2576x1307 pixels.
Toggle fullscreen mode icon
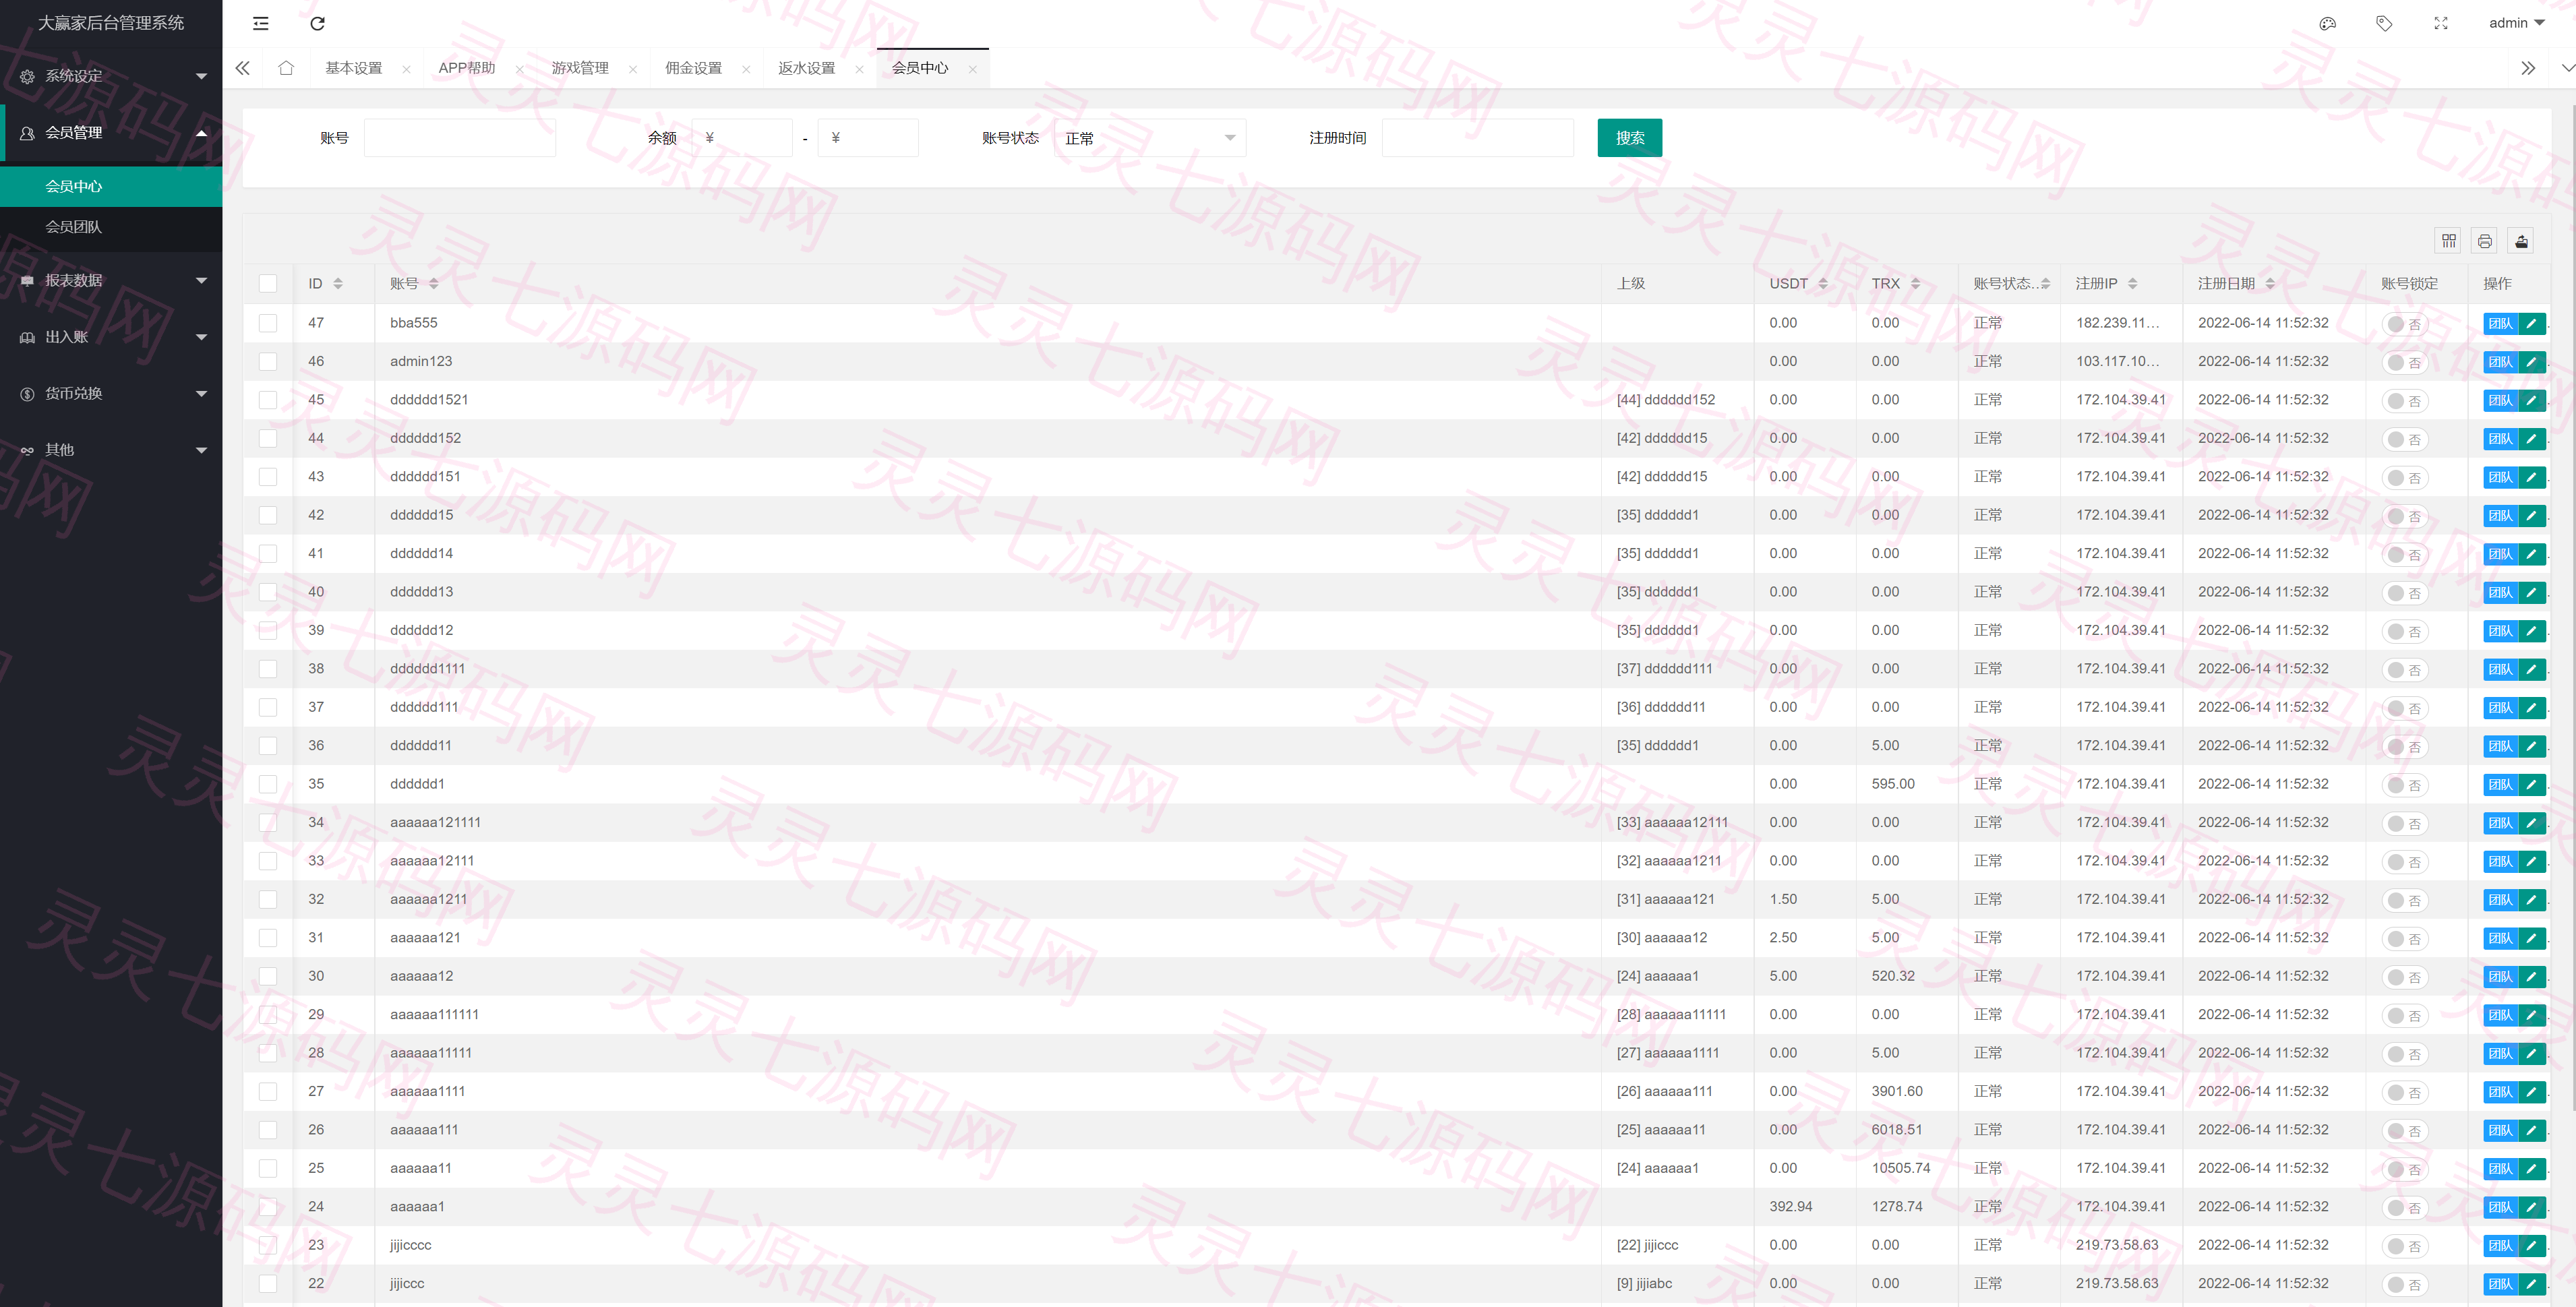[x=2441, y=23]
